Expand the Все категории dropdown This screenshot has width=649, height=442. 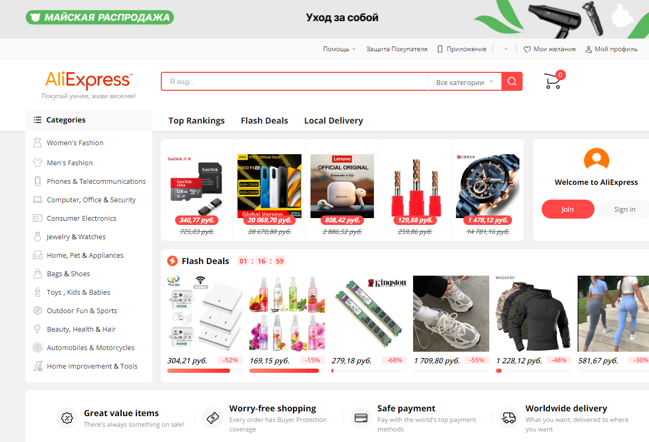[464, 82]
